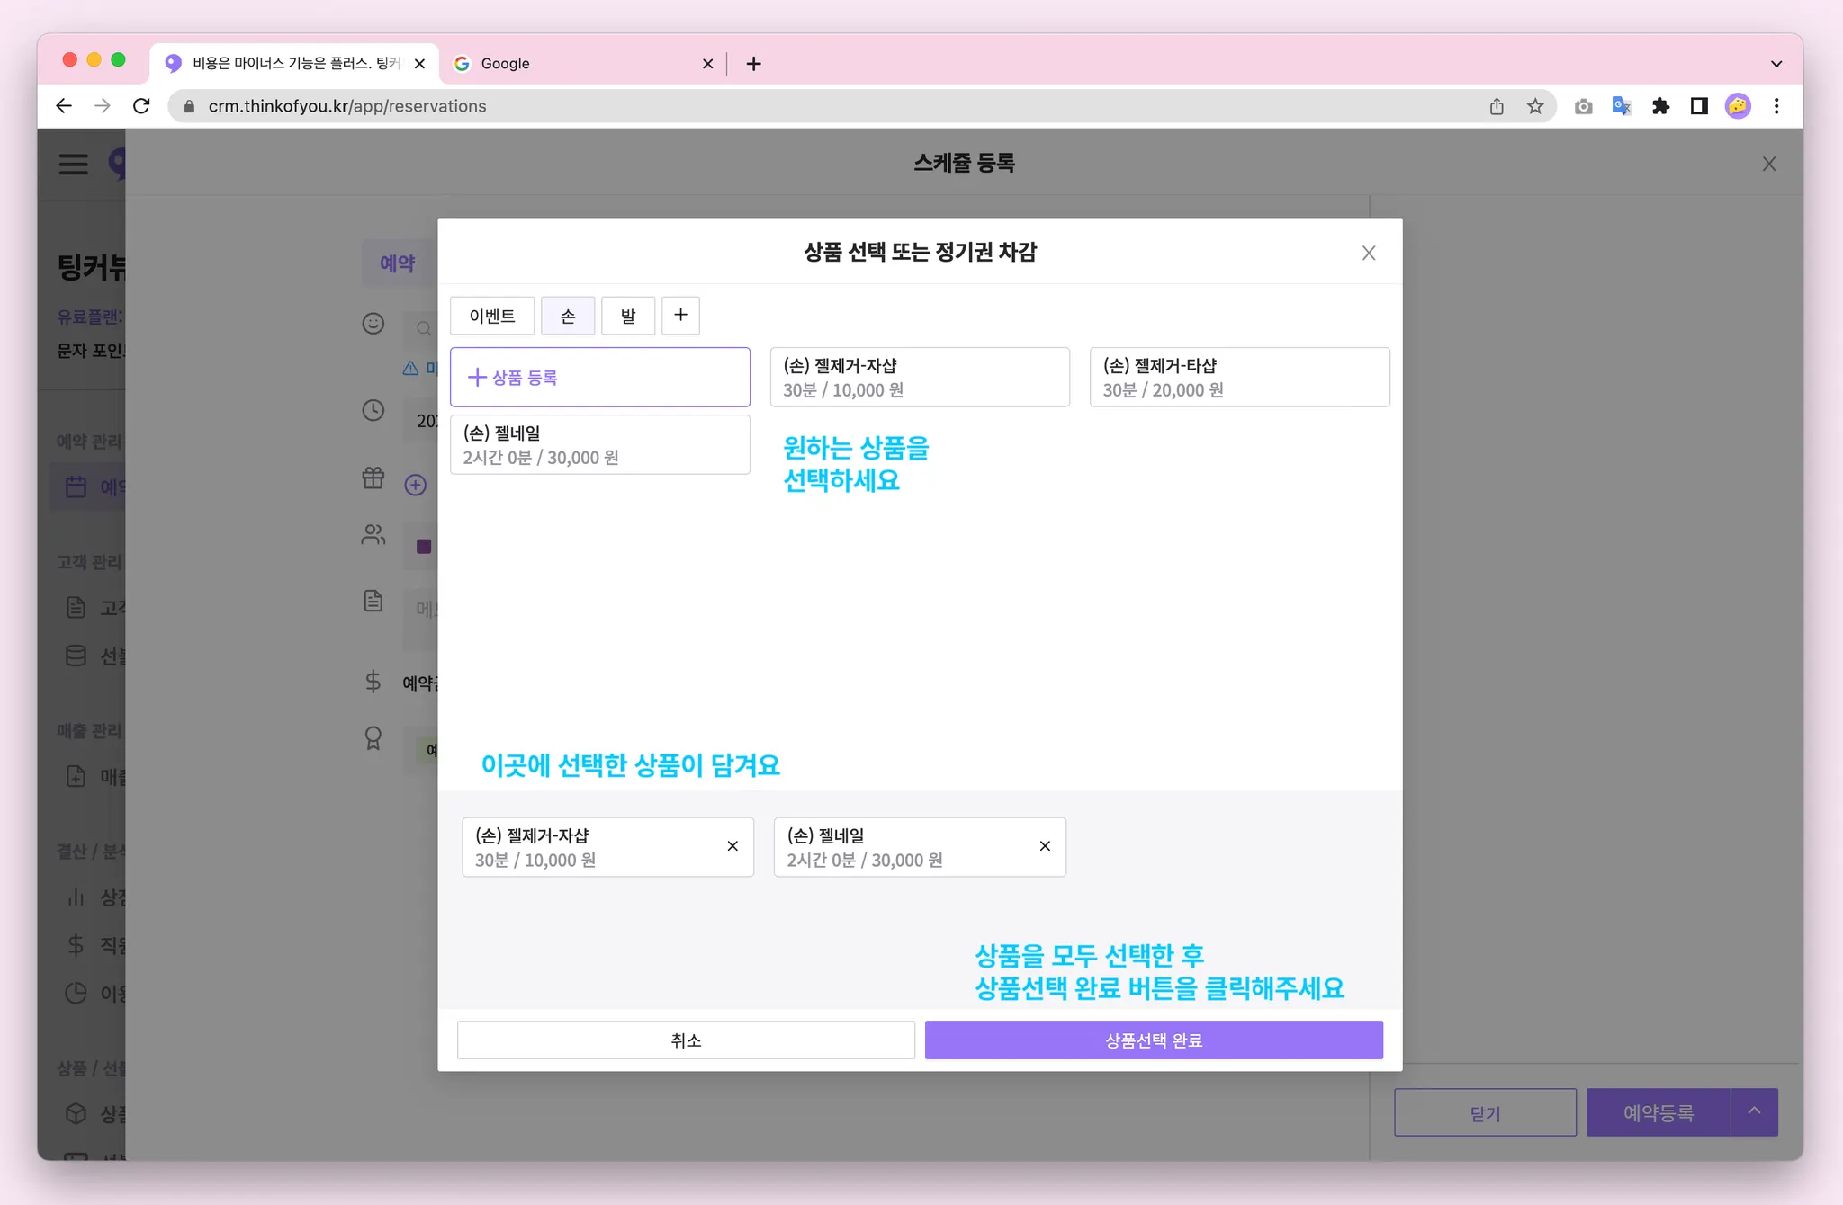Remove 젤네일 from selected products
This screenshot has width=1843, height=1205.
pos(1045,846)
